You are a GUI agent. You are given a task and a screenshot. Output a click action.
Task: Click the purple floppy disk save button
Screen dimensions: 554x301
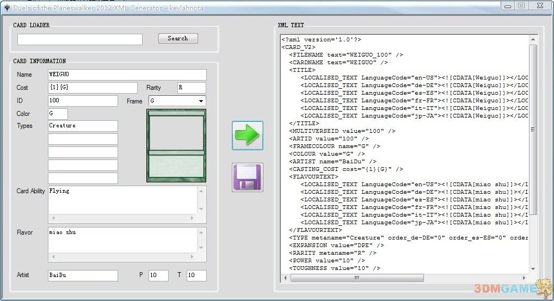247,177
